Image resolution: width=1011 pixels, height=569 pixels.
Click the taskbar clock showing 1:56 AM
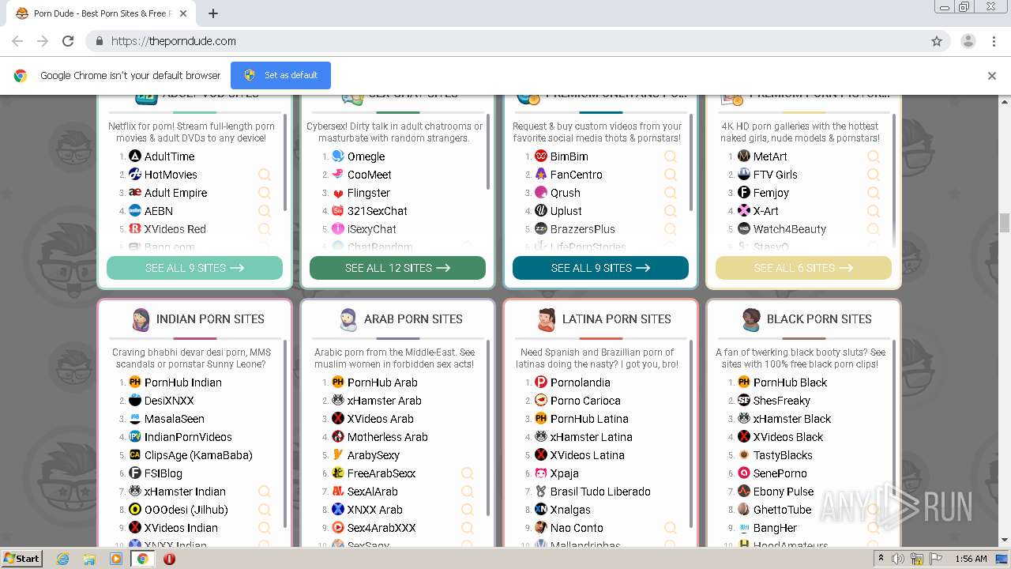(x=971, y=559)
